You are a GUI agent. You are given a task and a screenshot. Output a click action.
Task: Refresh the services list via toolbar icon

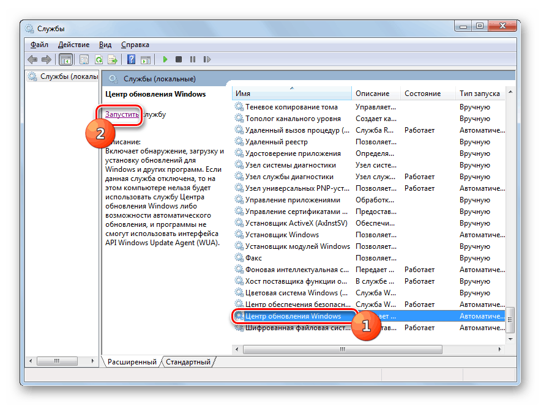click(99, 60)
